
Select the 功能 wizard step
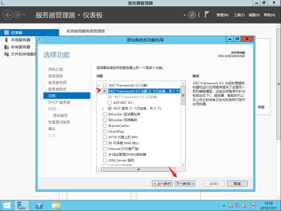coord(67,96)
